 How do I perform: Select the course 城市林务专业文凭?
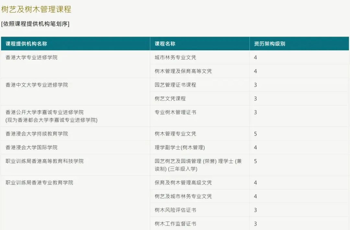pyautogui.click(x=175, y=57)
